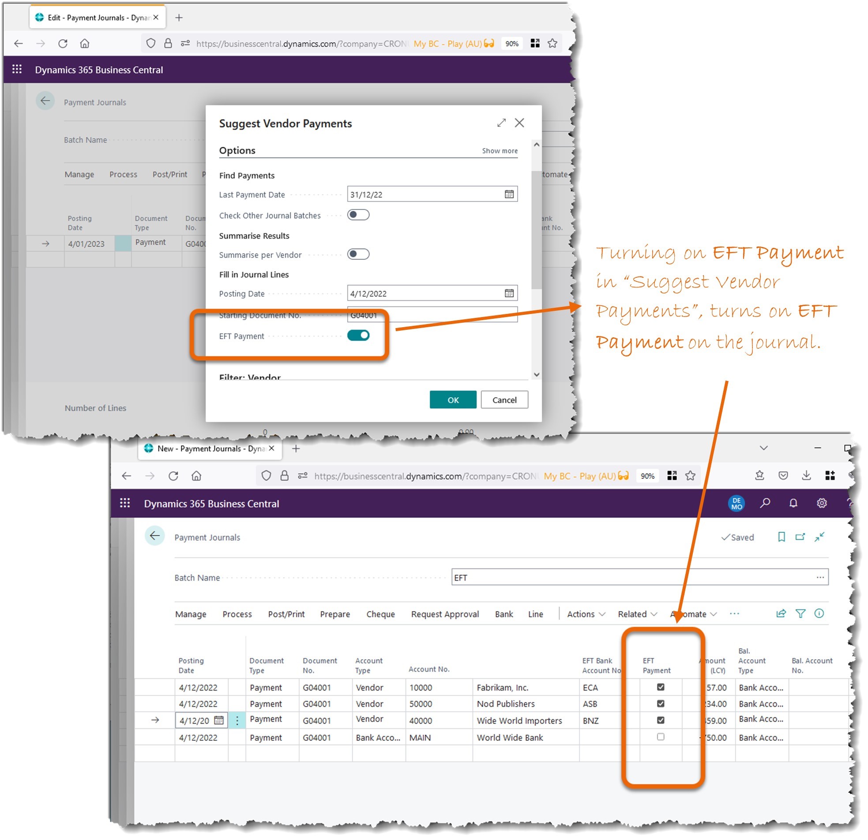
Task: Show FactBox information icon
Action: click(x=819, y=613)
